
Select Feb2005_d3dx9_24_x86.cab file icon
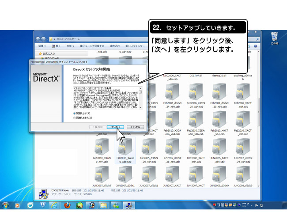coord(172,92)
